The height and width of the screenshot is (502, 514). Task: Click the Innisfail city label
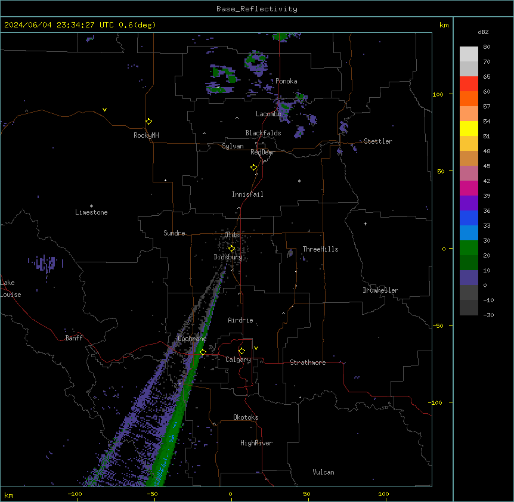247,194
